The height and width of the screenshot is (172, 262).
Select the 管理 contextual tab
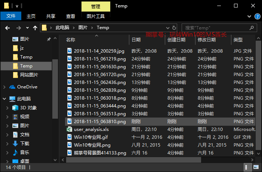click(96, 6)
